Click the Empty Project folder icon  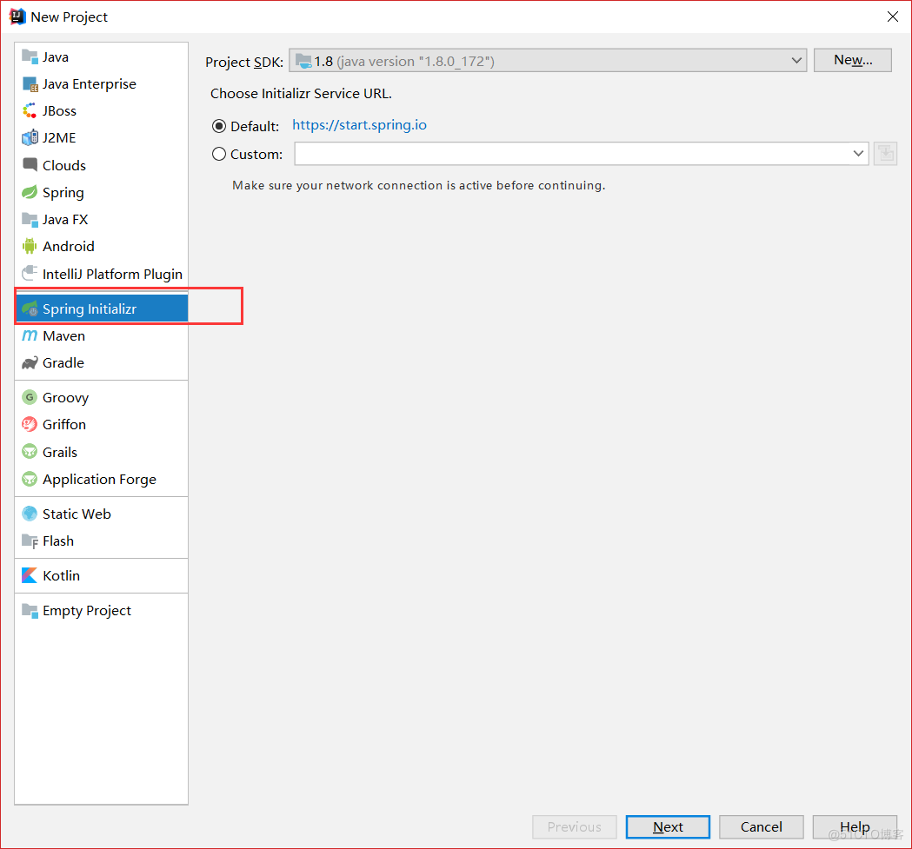click(x=30, y=611)
